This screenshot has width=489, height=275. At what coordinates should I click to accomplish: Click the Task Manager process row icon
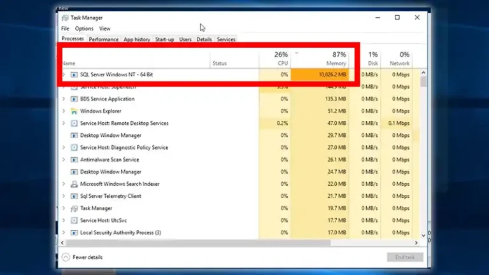point(74,208)
